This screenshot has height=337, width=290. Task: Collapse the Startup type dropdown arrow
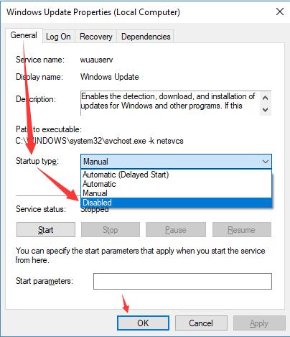tap(266, 162)
